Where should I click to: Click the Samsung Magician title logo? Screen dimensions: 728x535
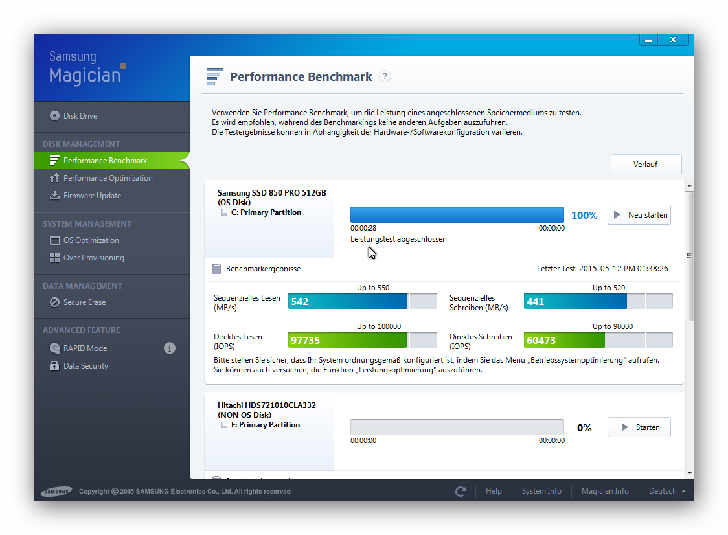coord(86,68)
